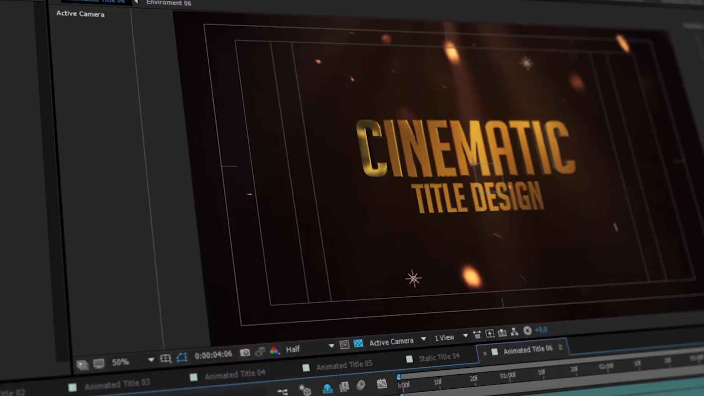Click the arrow before Enviroment 06
This screenshot has height=396, width=704.
tap(136, 2)
